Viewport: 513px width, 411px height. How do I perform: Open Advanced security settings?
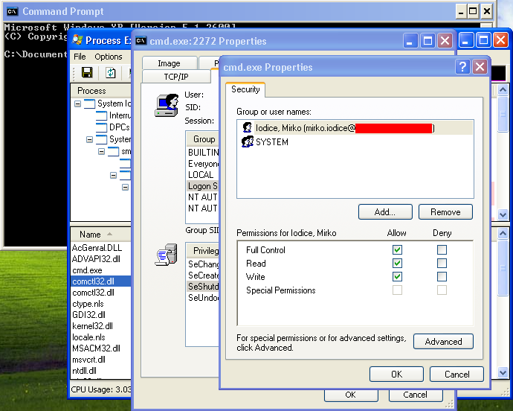pyautogui.click(x=443, y=342)
